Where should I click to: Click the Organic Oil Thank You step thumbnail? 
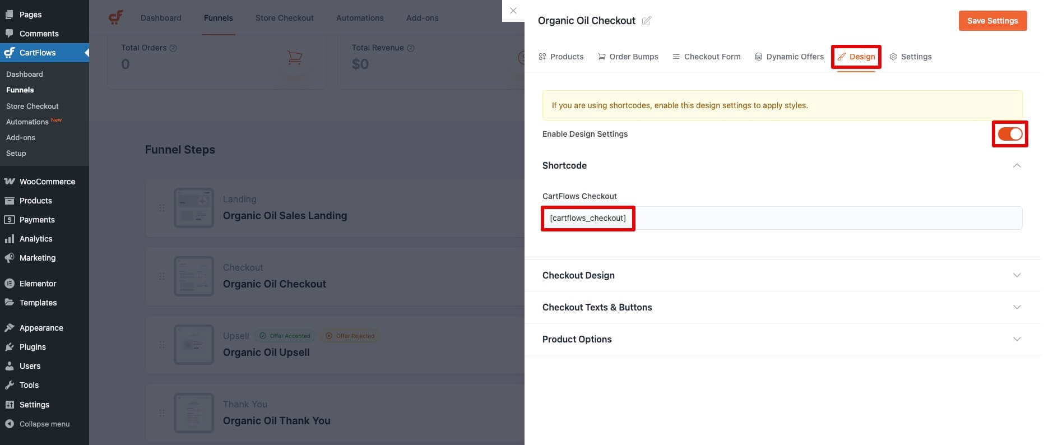194,413
